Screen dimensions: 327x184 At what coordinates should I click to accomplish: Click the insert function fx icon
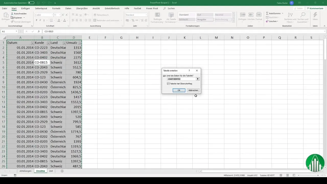point(39,31)
